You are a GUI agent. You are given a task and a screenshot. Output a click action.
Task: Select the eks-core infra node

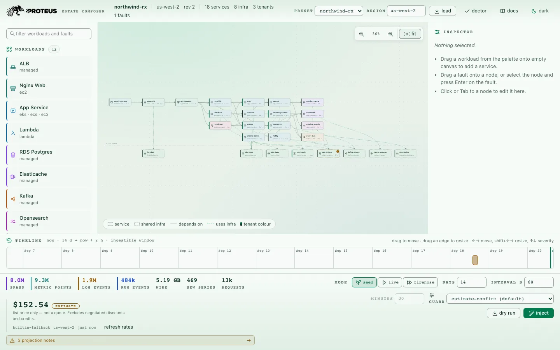[251, 154]
